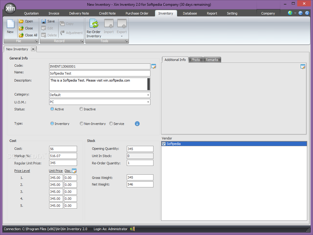Click the Re-Order Quantity field
This screenshot has width=313, height=235.
[x=140, y=163]
